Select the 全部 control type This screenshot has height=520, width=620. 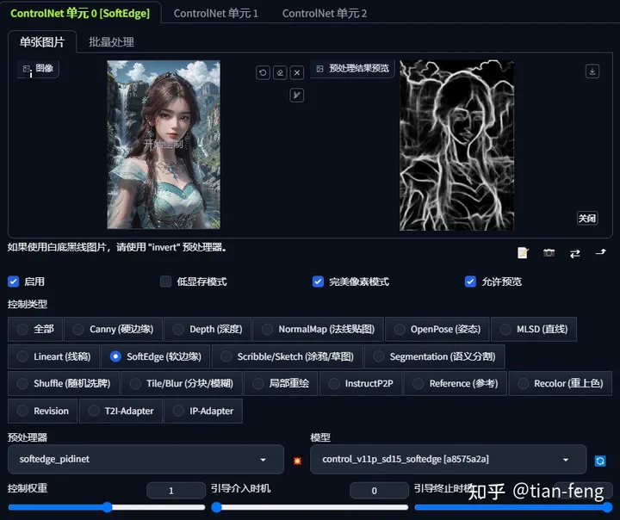tap(35, 329)
